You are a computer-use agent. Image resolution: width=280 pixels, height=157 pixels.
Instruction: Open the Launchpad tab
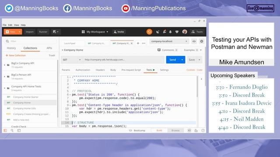[70, 43]
